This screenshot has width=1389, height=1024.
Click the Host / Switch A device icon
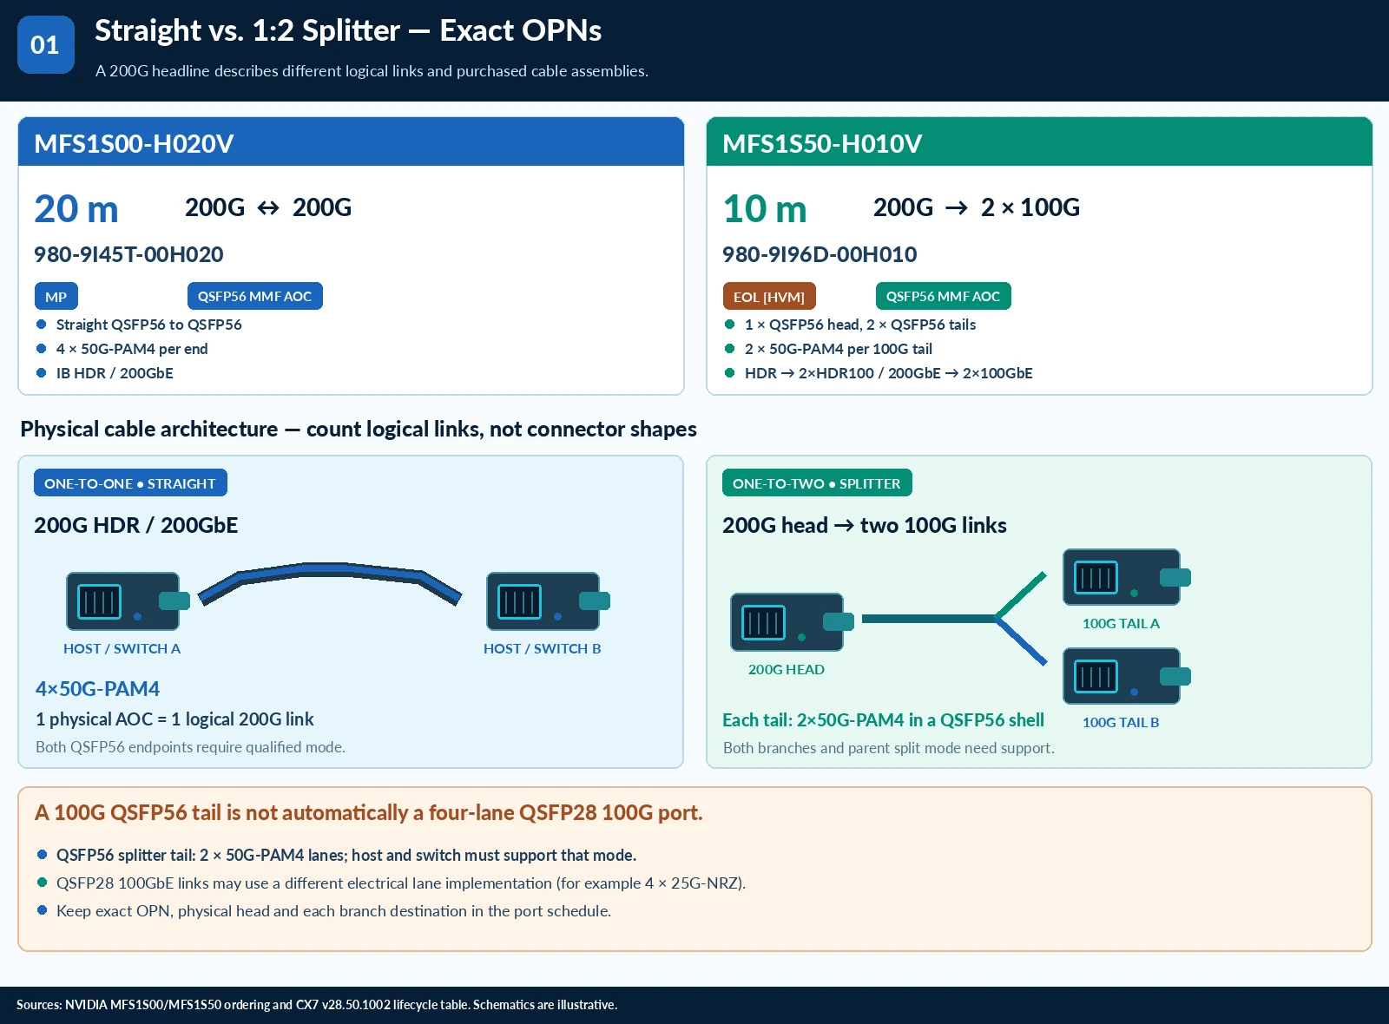coord(128,601)
